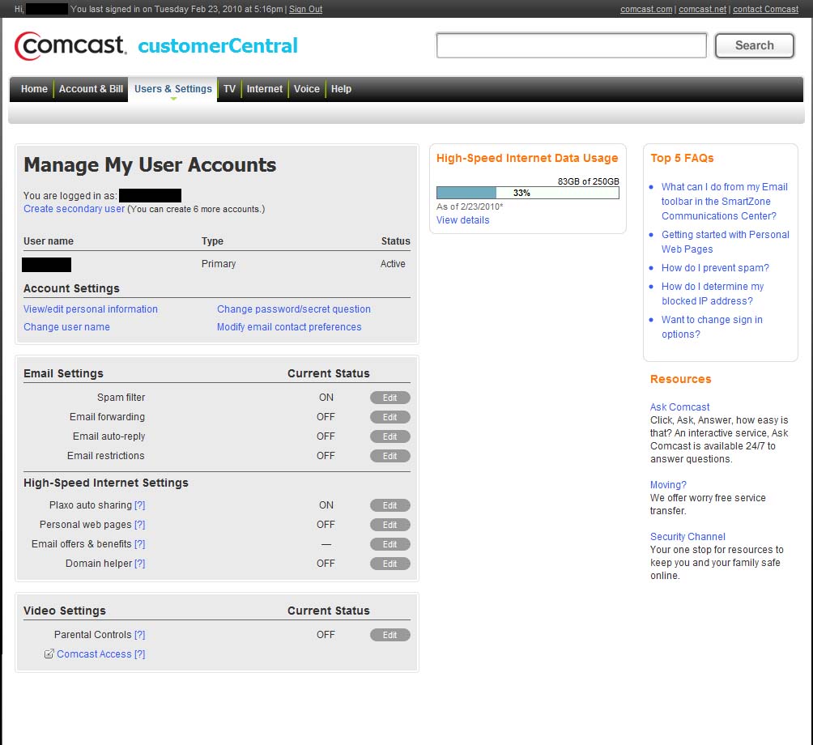The image size is (813, 745).
Task: Open the Help menu tab
Action: click(x=341, y=89)
